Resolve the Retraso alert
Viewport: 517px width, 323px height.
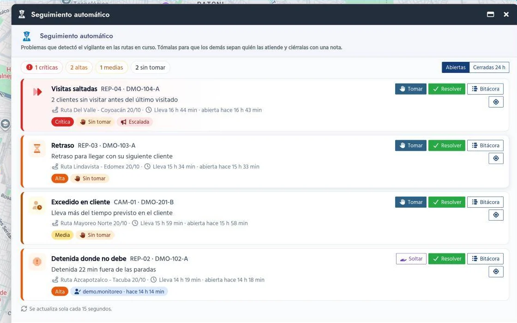[x=447, y=146]
